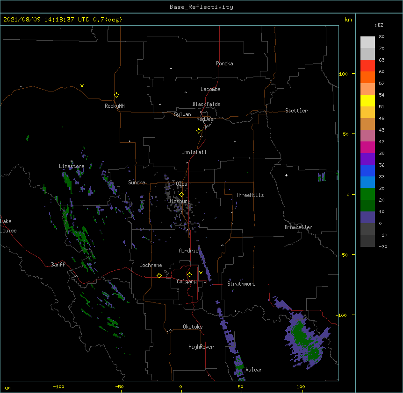Click the Stettler city label
Image resolution: width=403 pixels, height=393 pixels.
coord(296,111)
